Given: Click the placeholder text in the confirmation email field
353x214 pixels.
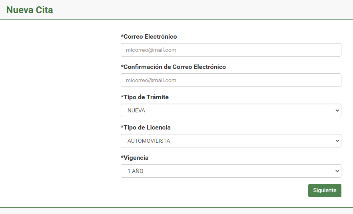Looking at the screenshot, I should coord(151,80).
